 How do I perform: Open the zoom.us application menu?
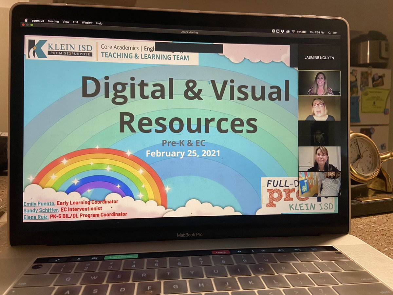coord(38,21)
